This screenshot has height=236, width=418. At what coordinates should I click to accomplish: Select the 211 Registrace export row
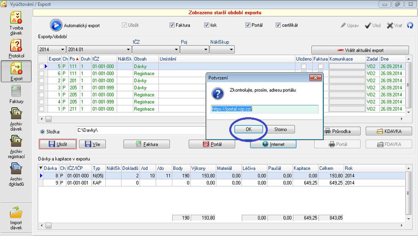(221, 109)
